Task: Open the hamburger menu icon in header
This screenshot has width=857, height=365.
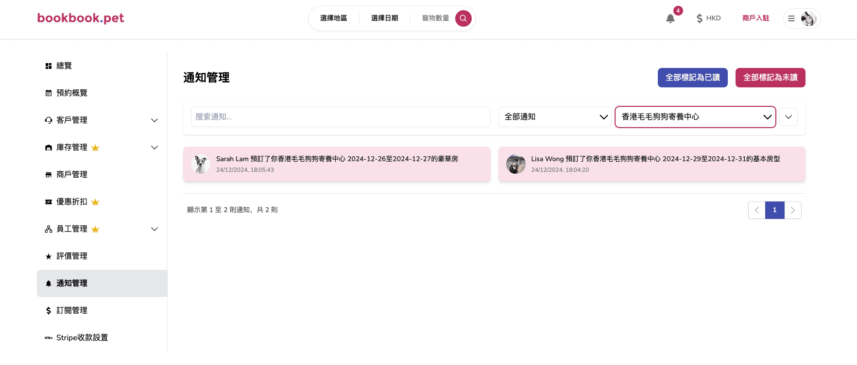Action: click(791, 18)
